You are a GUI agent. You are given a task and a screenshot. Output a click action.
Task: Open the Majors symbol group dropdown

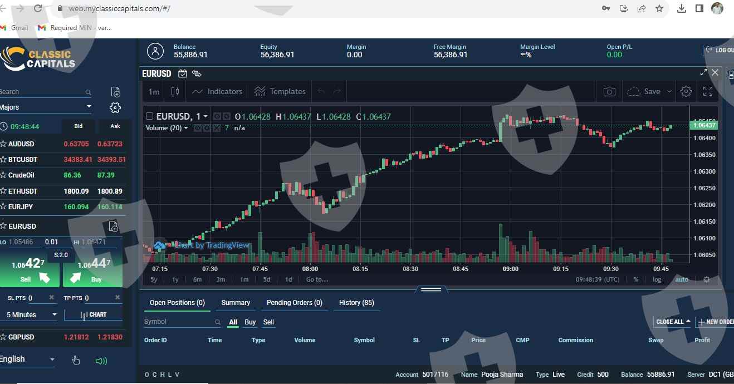pyautogui.click(x=46, y=107)
